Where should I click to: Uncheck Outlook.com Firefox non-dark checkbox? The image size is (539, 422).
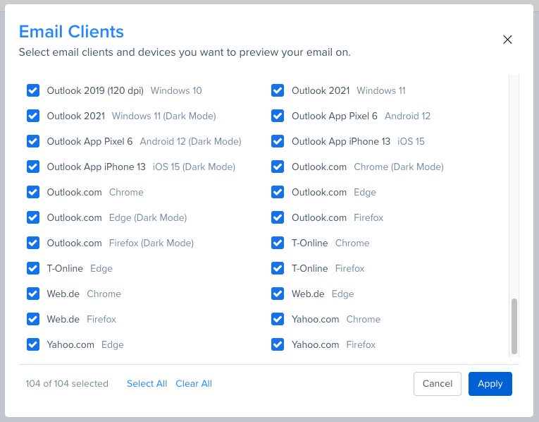point(278,217)
